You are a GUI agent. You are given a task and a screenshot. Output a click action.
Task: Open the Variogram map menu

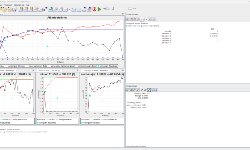[19, 5]
